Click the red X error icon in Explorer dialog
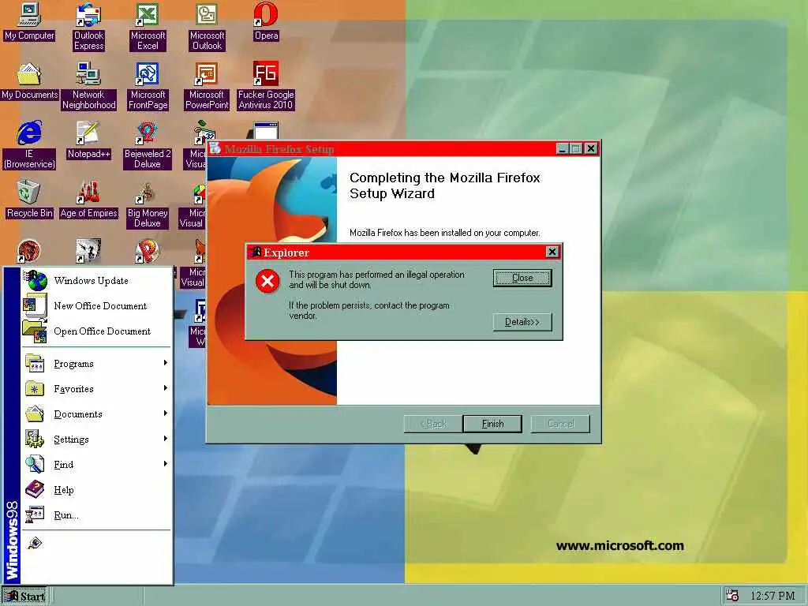Image resolution: width=808 pixels, height=606 pixels. pyautogui.click(x=267, y=281)
